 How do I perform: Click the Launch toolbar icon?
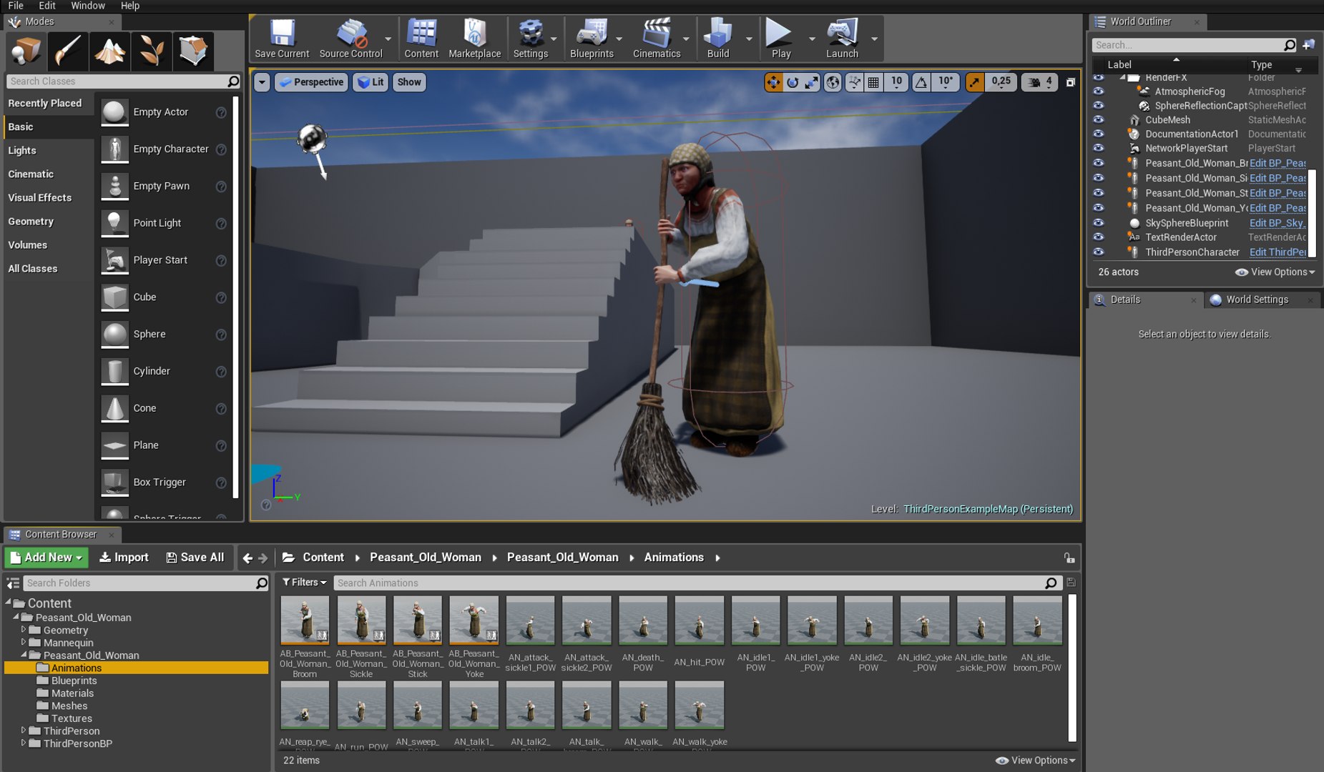click(x=842, y=39)
